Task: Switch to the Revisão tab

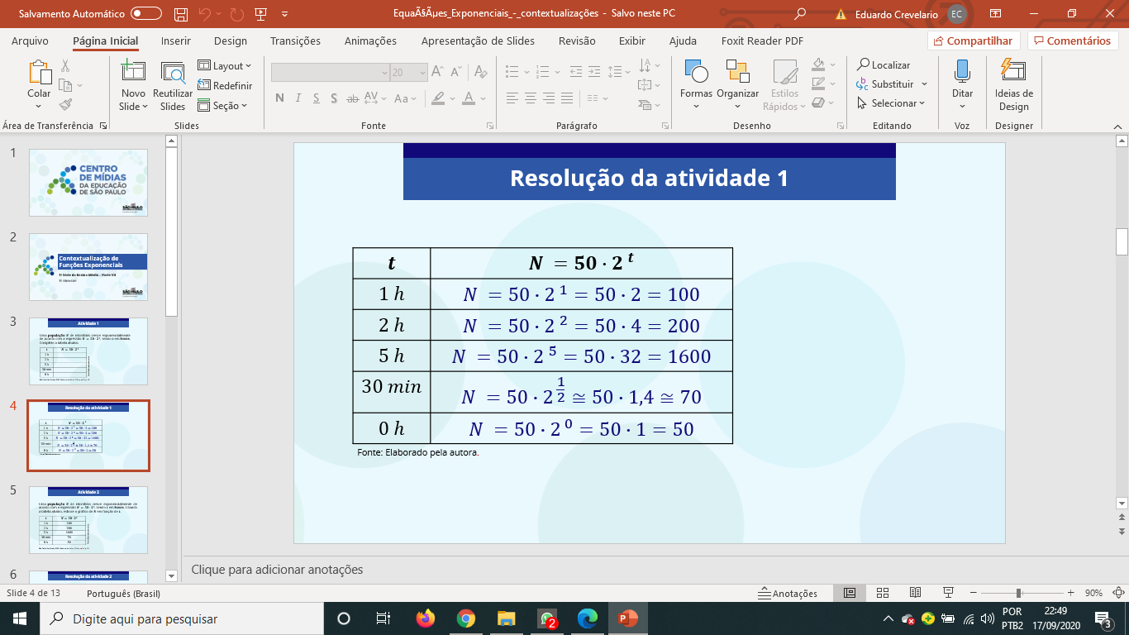Action: coord(577,41)
